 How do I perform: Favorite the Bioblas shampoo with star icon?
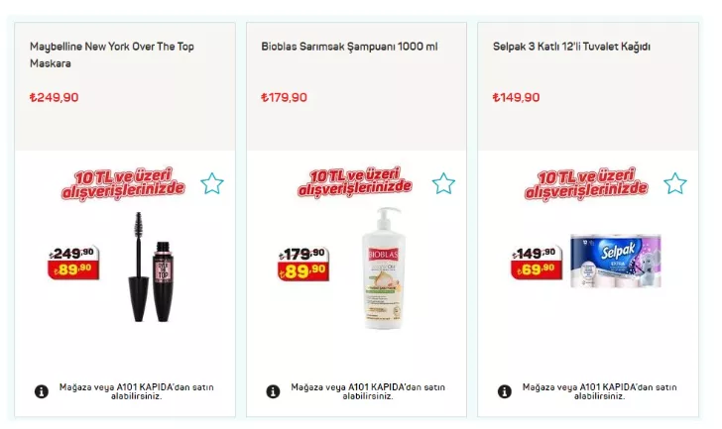(x=444, y=184)
